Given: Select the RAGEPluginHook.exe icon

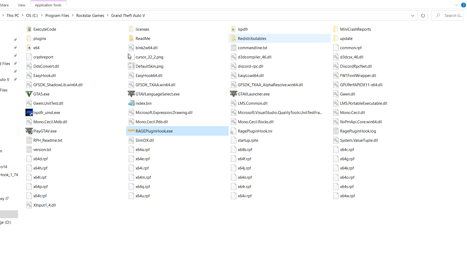Looking at the screenshot, I should 131,131.
